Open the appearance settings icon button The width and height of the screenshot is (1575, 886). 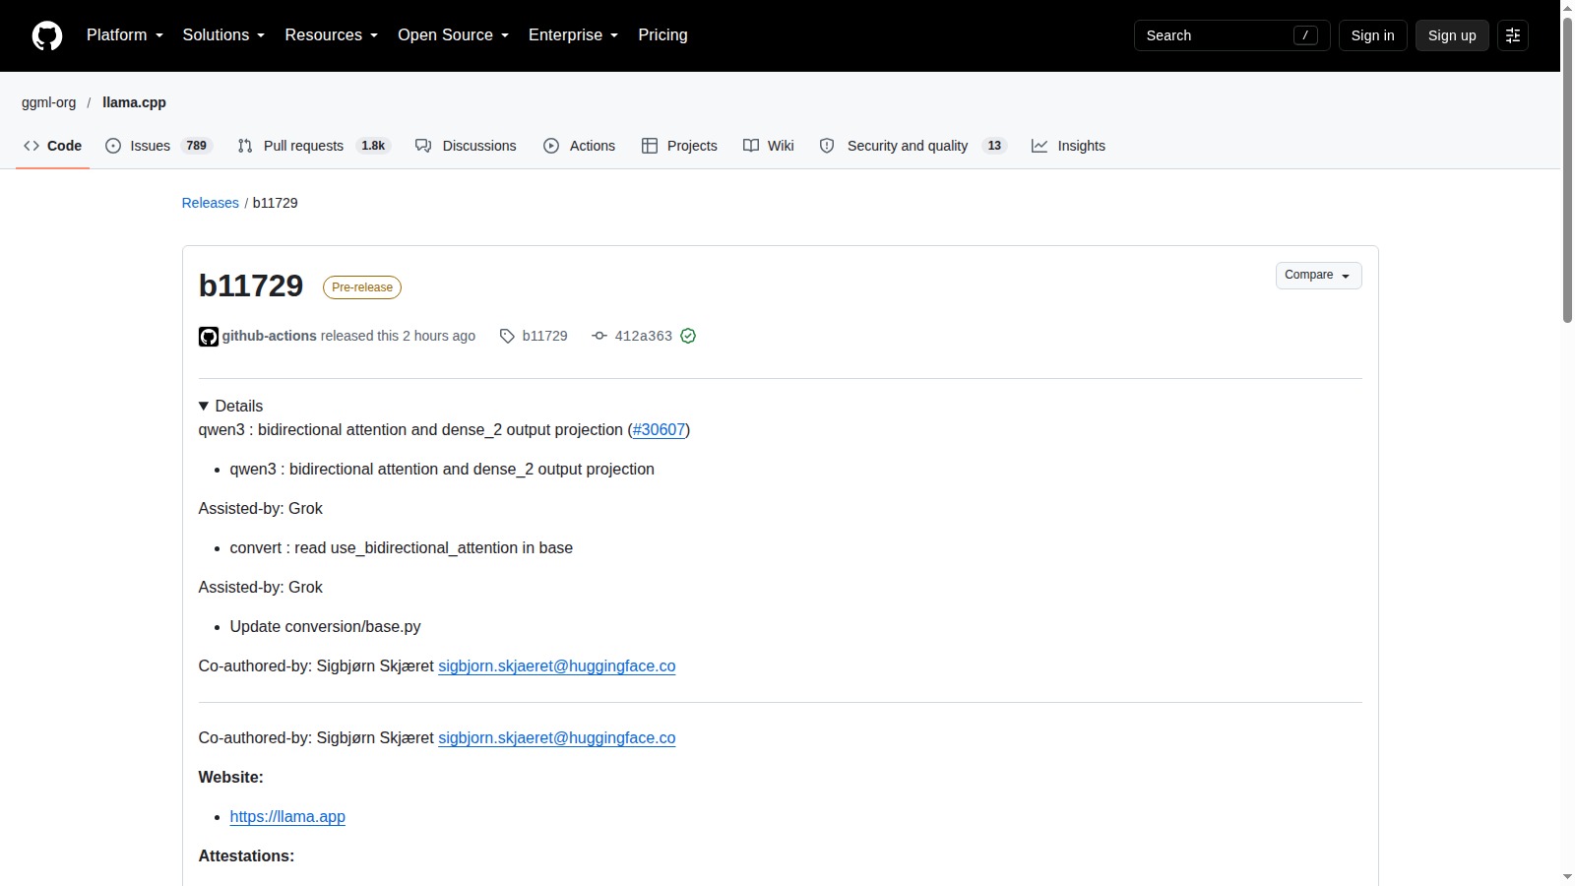pyautogui.click(x=1513, y=35)
